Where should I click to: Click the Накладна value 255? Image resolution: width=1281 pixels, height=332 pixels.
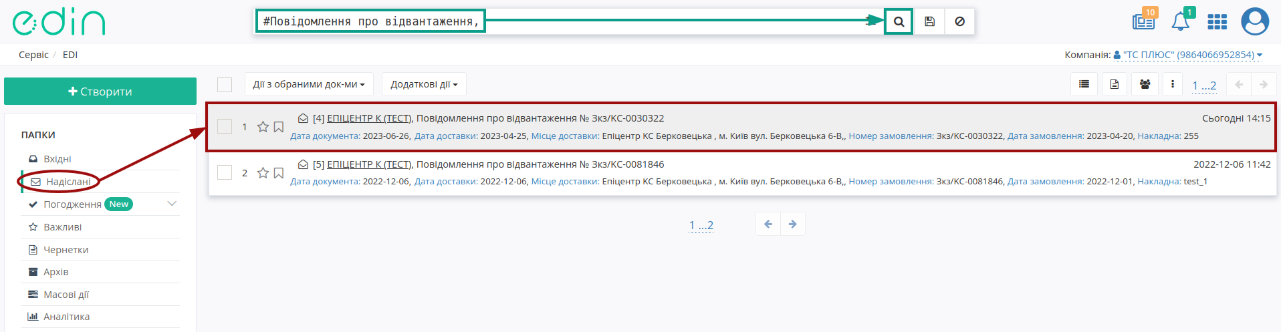coord(1191,136)
